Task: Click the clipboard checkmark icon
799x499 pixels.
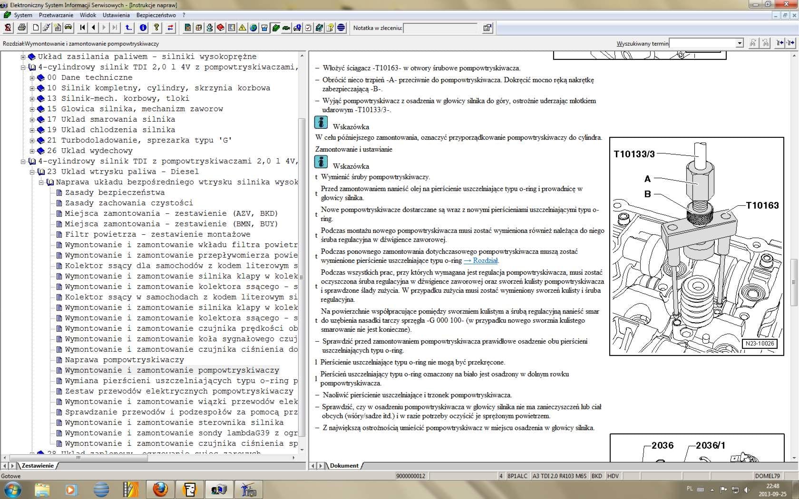Action: click(308, 28)
